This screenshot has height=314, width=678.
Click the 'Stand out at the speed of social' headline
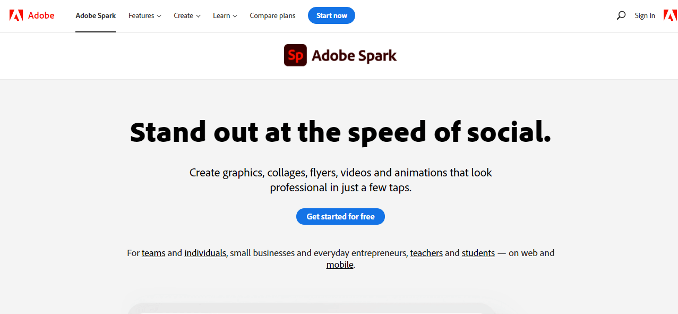340,132
